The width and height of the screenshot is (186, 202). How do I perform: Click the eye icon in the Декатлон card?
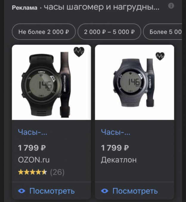pyautogui.click(x=105, y=191)
